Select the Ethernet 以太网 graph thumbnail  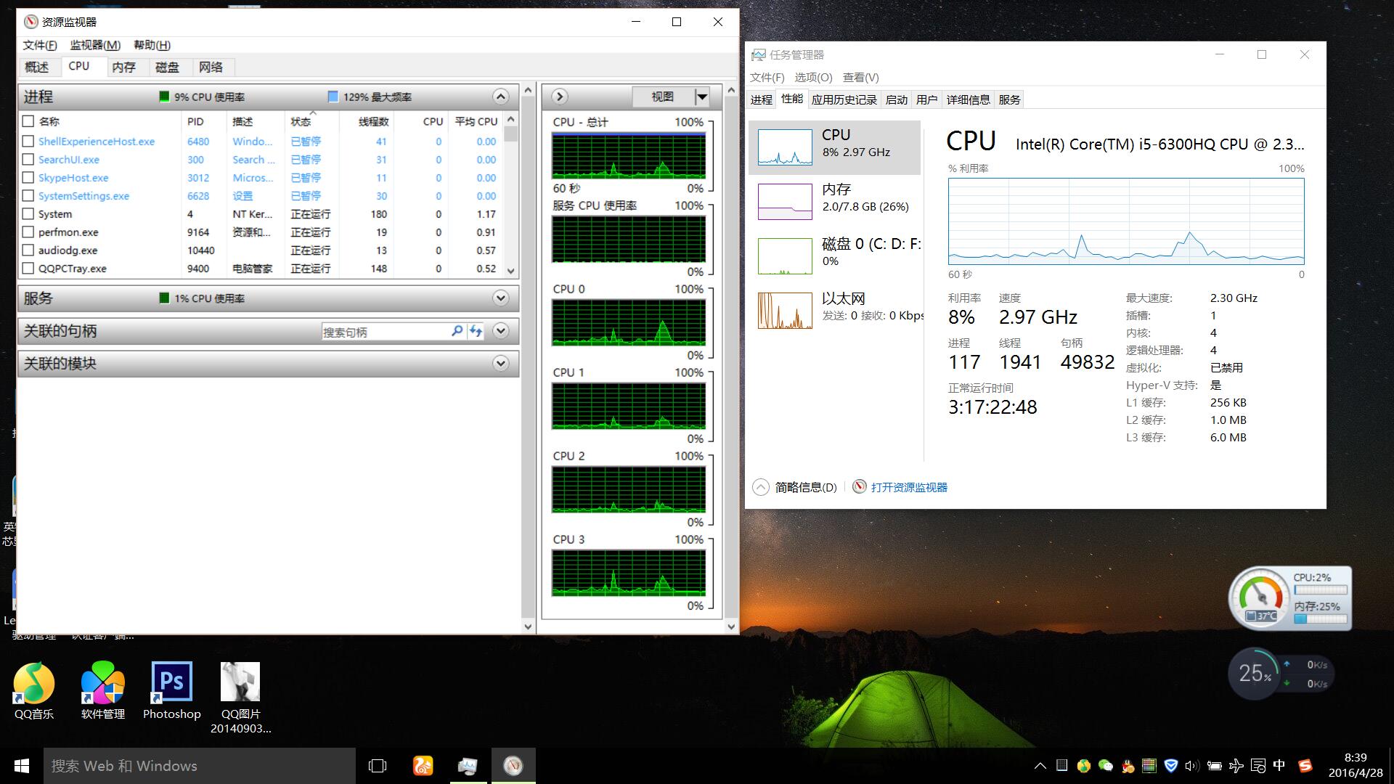click(x=785, y=311)
